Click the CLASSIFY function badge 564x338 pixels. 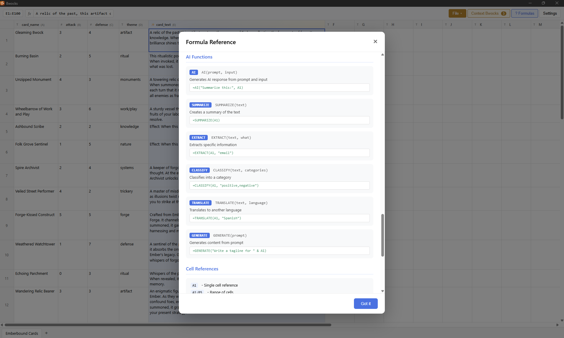199,170
